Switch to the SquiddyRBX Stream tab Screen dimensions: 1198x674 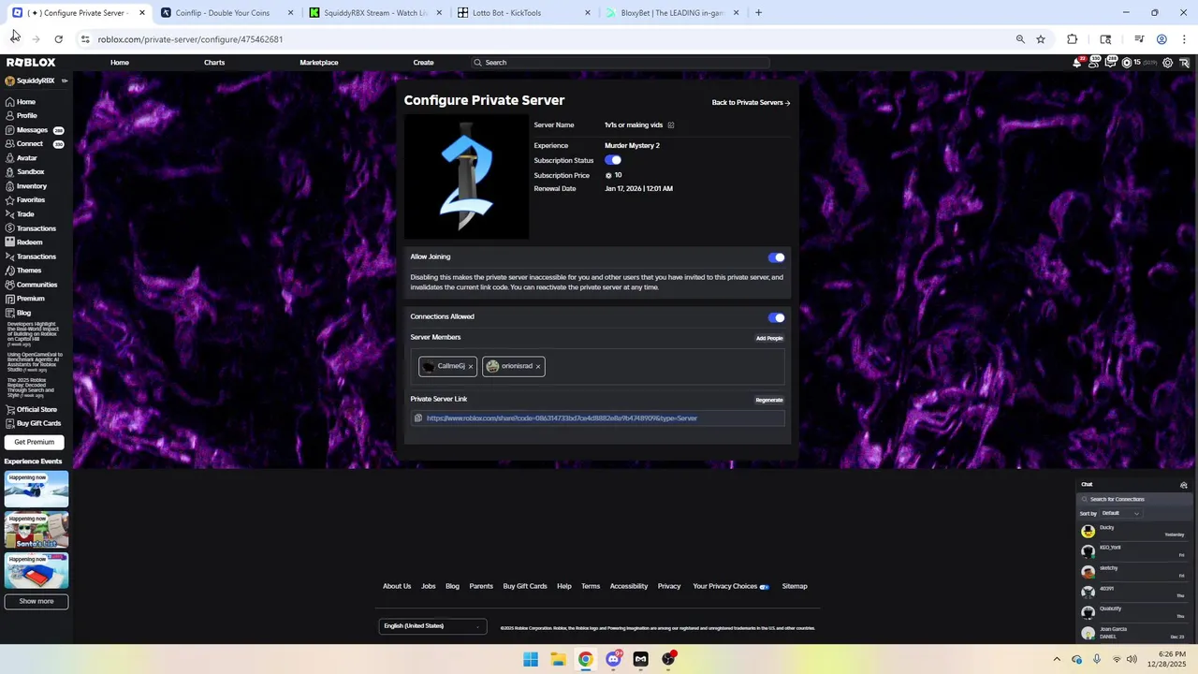pyautogui.click(x=374, y=13)
